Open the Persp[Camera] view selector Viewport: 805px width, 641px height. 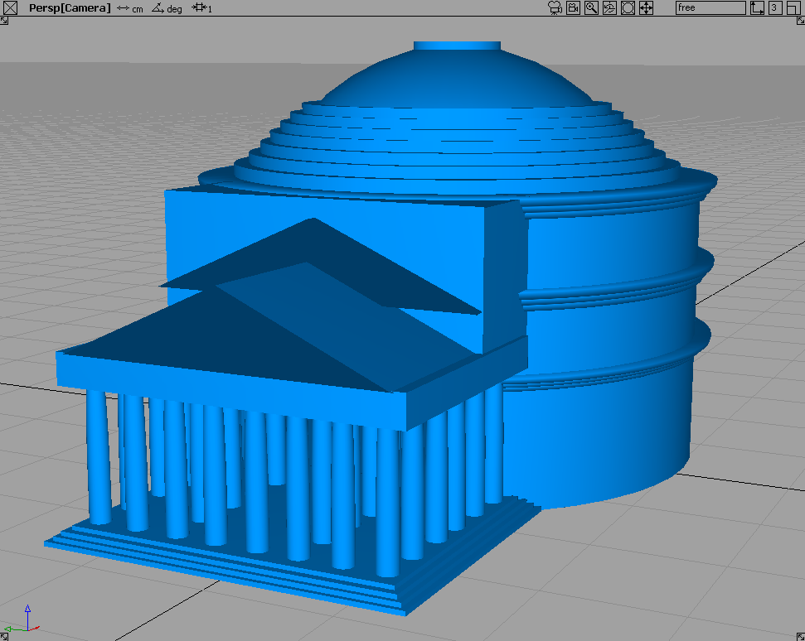click(70, 8)
